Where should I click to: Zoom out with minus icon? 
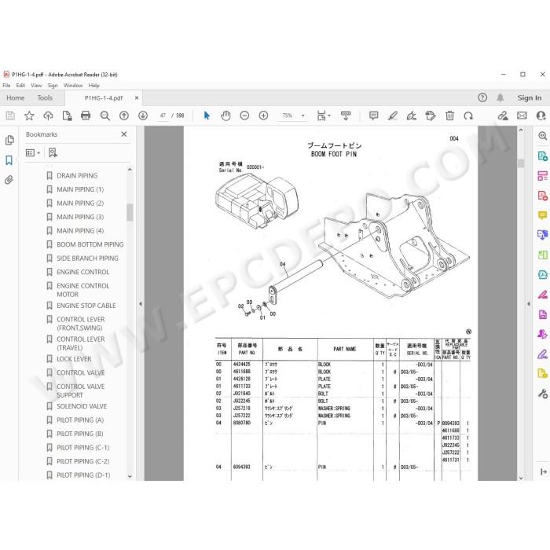coord(244,115)
